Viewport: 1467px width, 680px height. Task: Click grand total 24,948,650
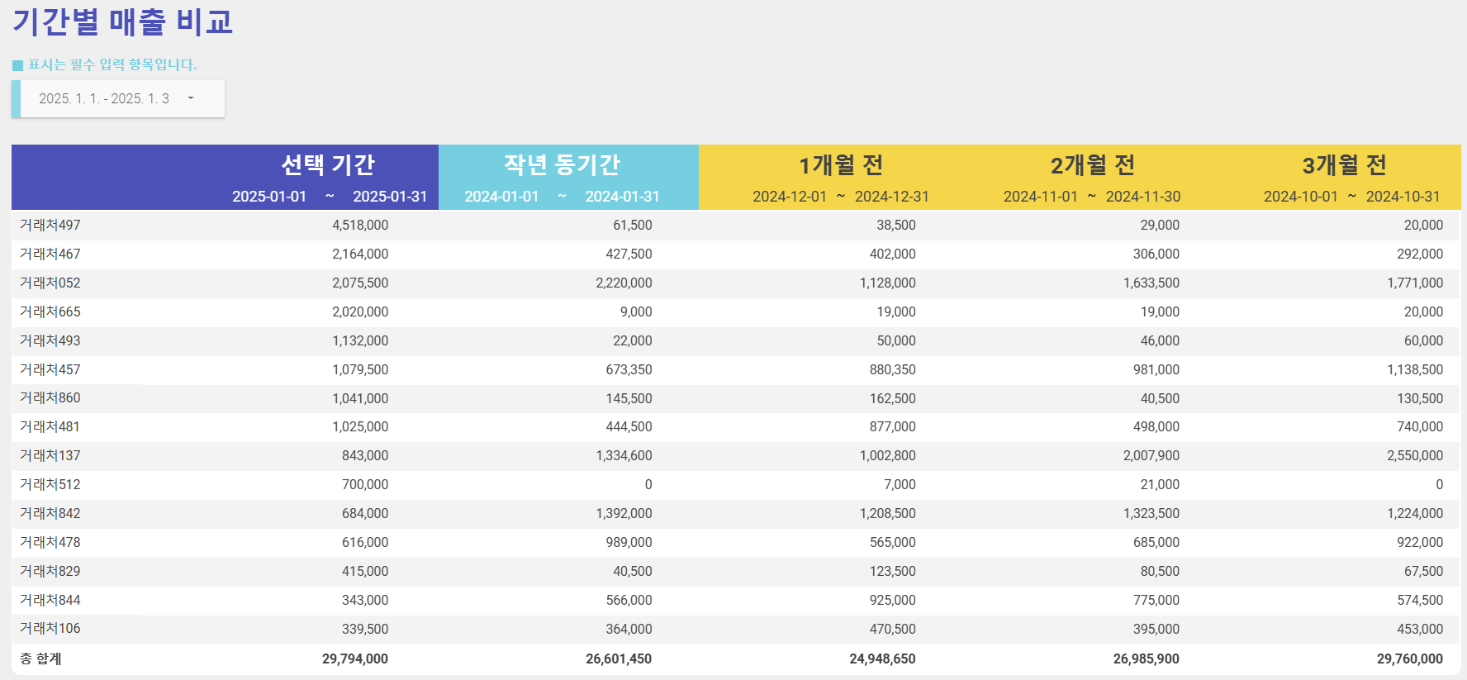882,659
